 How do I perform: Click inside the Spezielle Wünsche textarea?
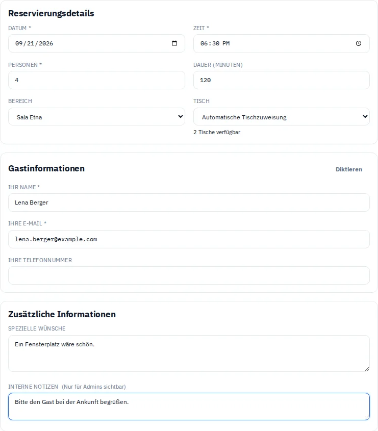point(189,353)
